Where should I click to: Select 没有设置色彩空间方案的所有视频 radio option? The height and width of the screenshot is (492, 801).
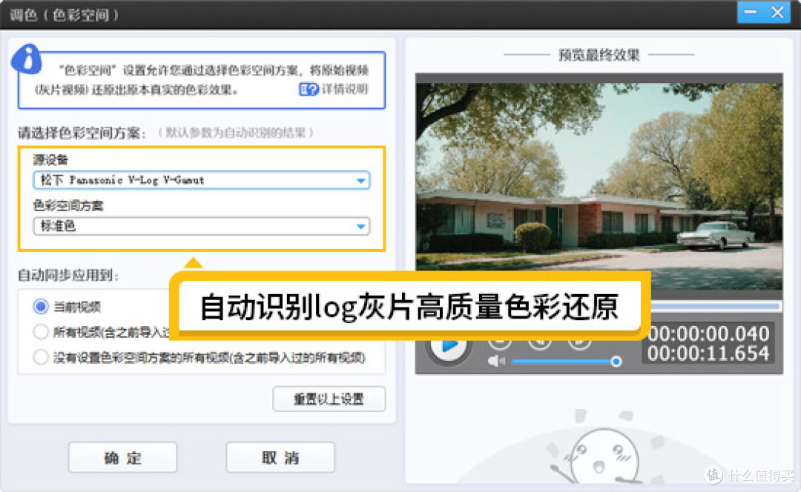(41, 356)
